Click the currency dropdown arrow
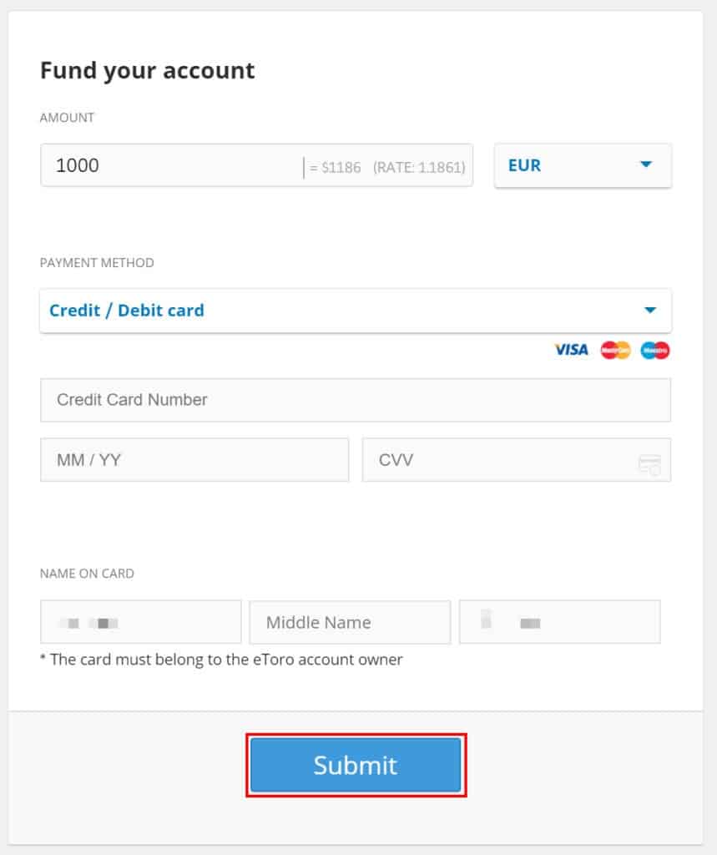Image resolution: width=717 pixels, height=855 pixels. pyautogui.click(x=646, y=164)
